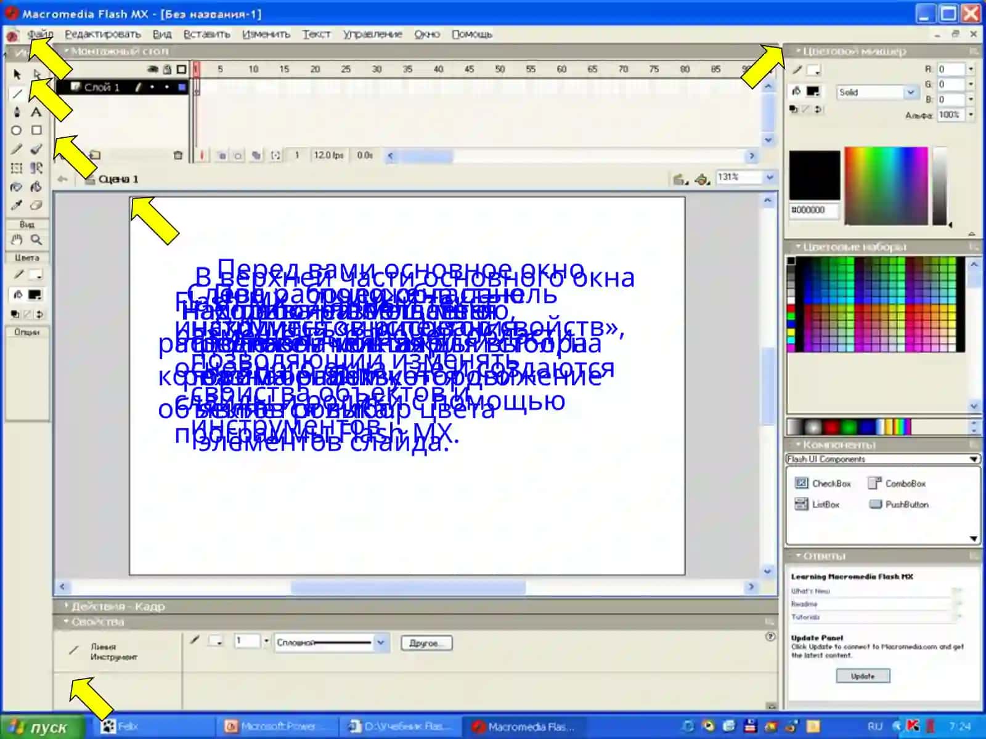986x739 pixels.
Task: Click the Update button in Answers panel
Action: (863, 676)
